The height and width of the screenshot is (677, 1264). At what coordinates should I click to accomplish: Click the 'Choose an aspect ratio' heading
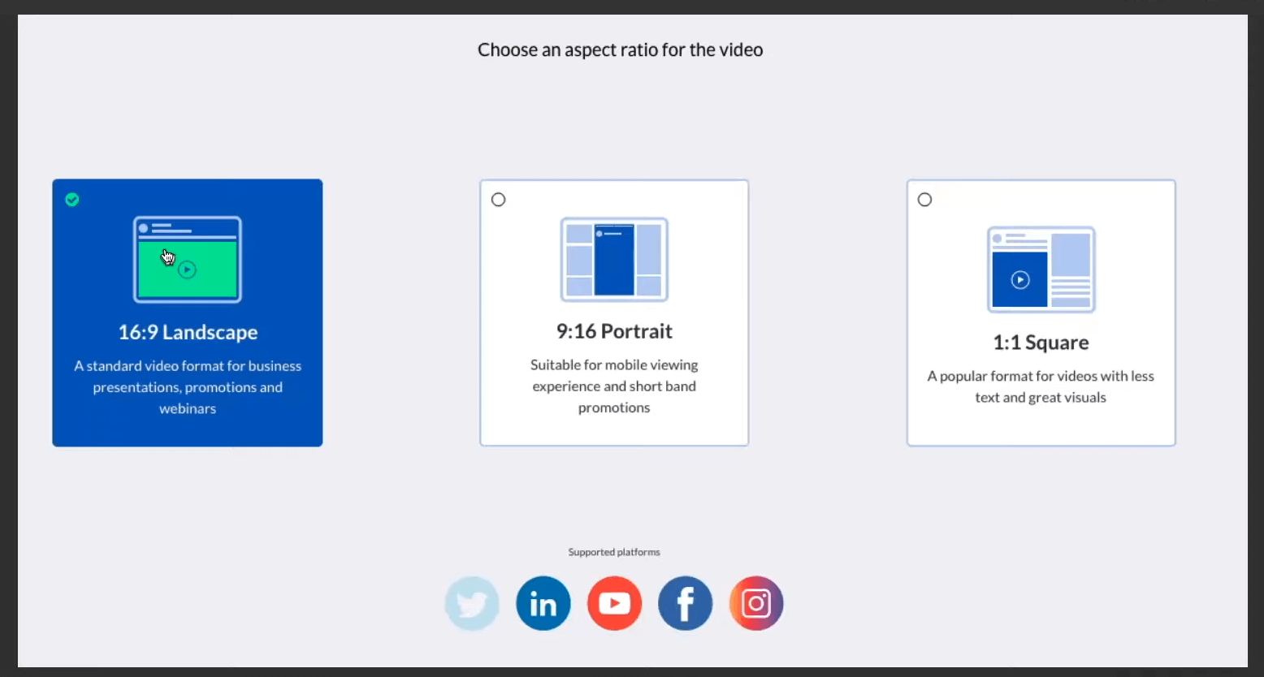click(x=621, y=50)
